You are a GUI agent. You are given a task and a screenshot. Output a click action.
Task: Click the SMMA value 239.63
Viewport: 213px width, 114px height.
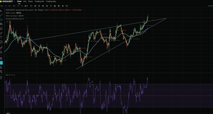coord(18,13)
